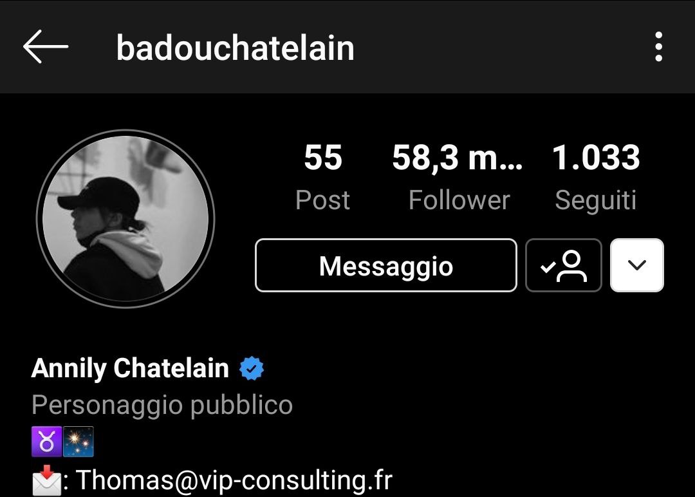
Task: View the 58,3 m Follower list
Action: point(458,176)
